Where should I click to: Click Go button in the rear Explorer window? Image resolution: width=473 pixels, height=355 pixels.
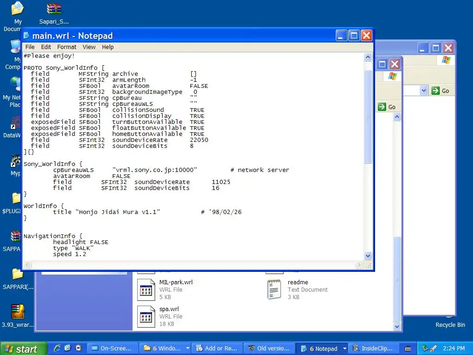coord(440,91)
